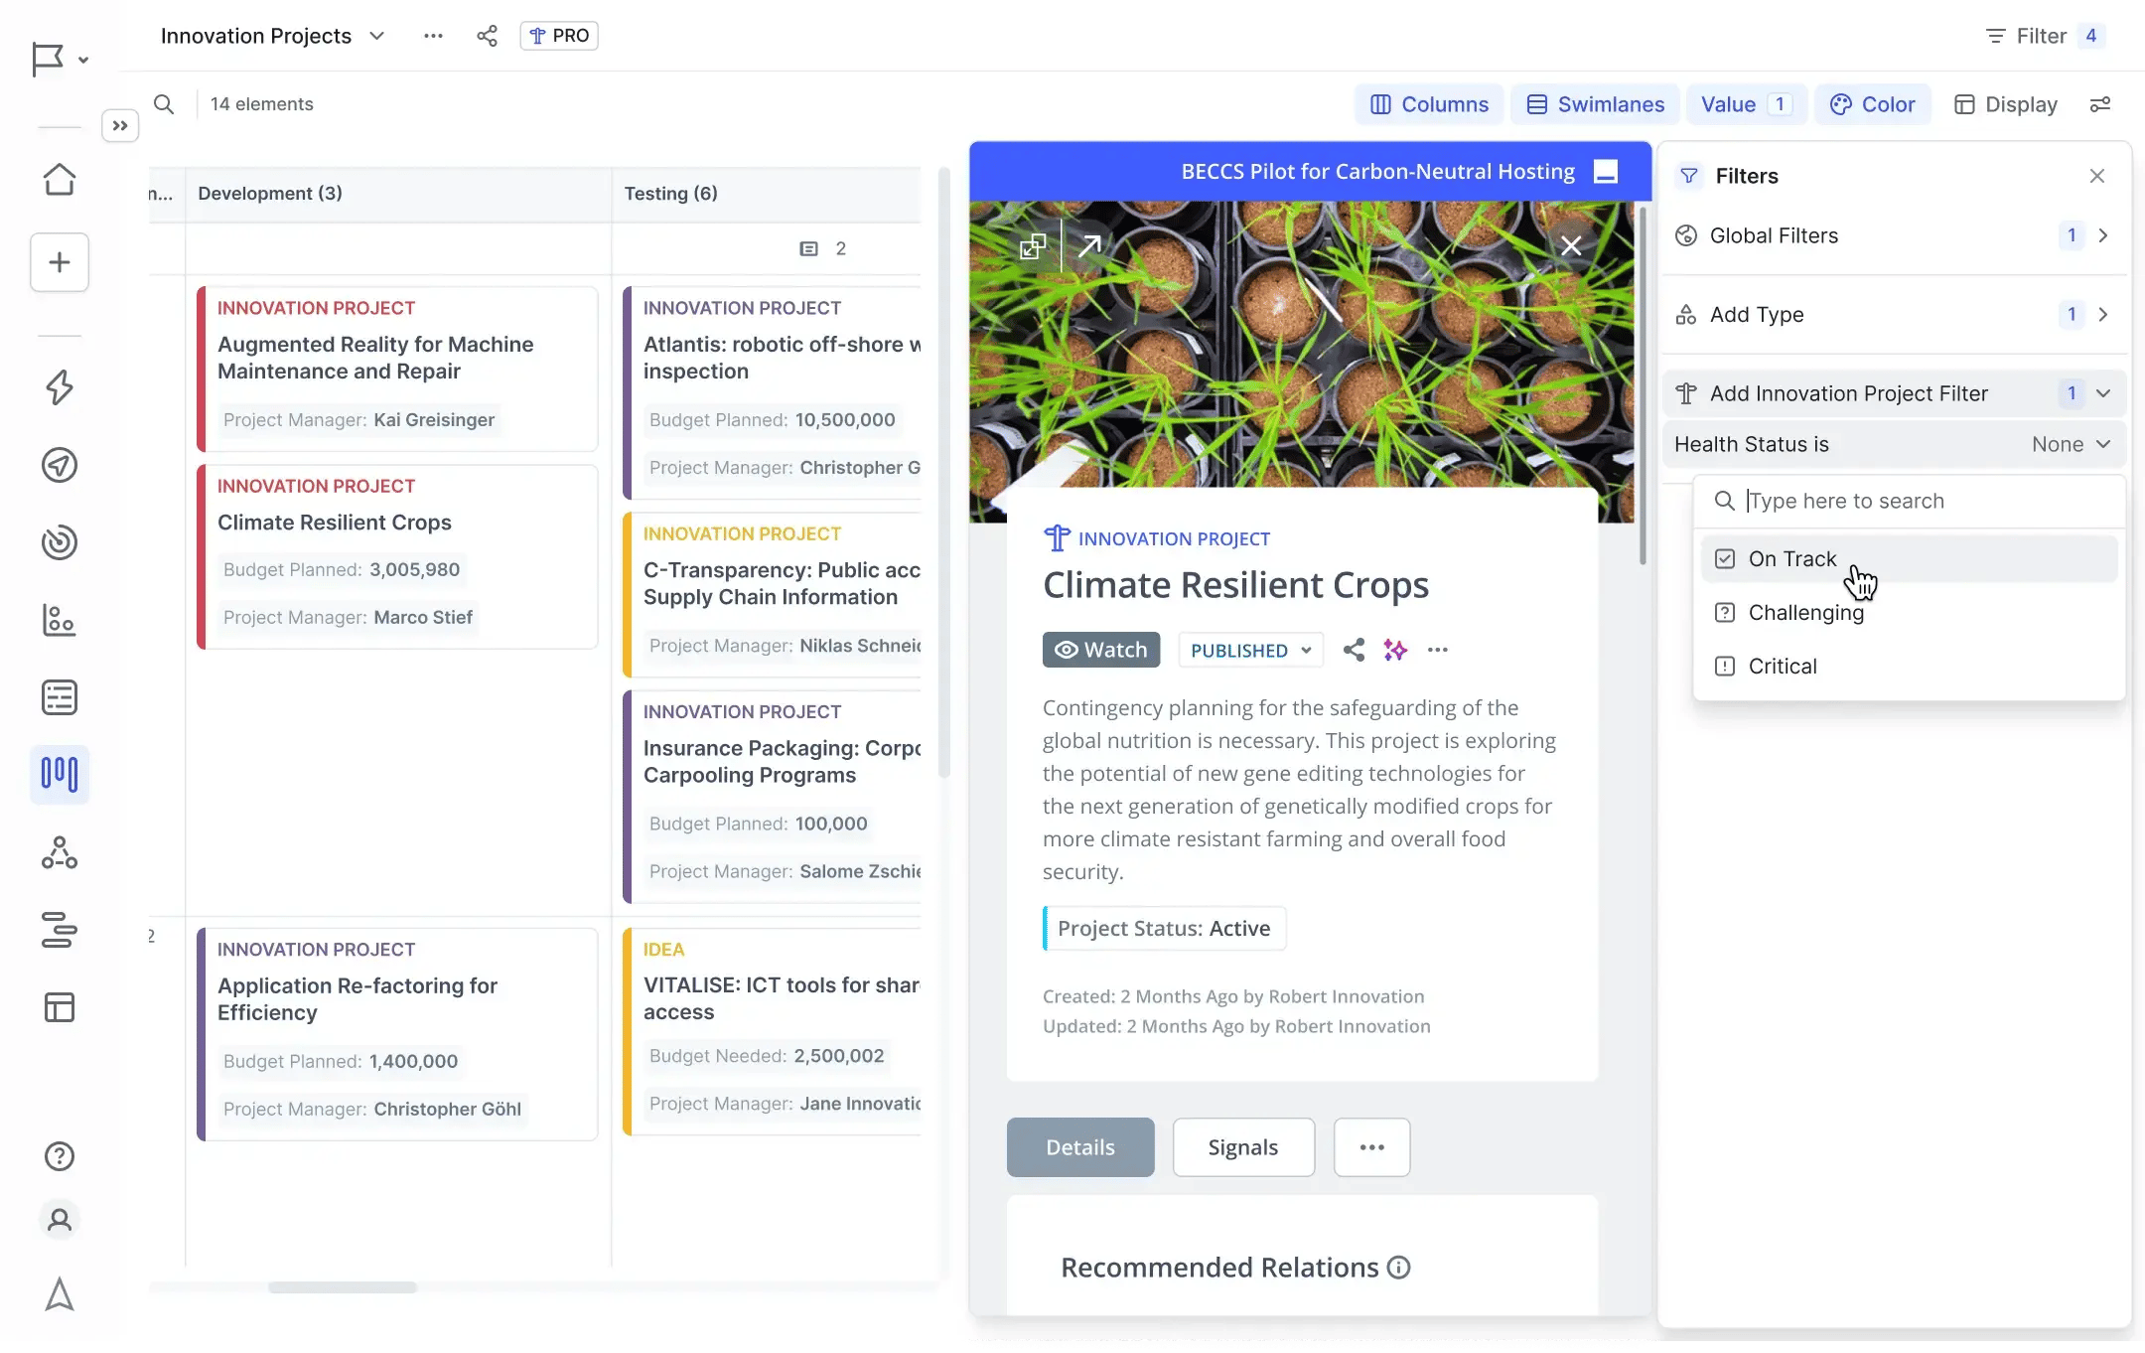Image resolution: width=2145 pixels, height=1353 pixels.
Task: Open VITALISE ICT tools idea card
Action: pyautogui.click(x=772, y=1031)
